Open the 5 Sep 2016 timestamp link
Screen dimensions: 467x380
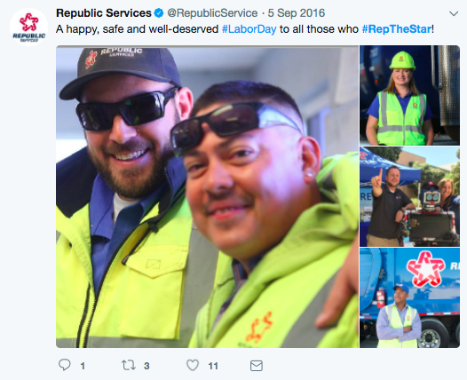pos(297,13)
